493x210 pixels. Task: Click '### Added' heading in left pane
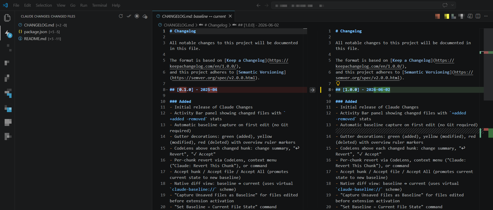point(180,102)
